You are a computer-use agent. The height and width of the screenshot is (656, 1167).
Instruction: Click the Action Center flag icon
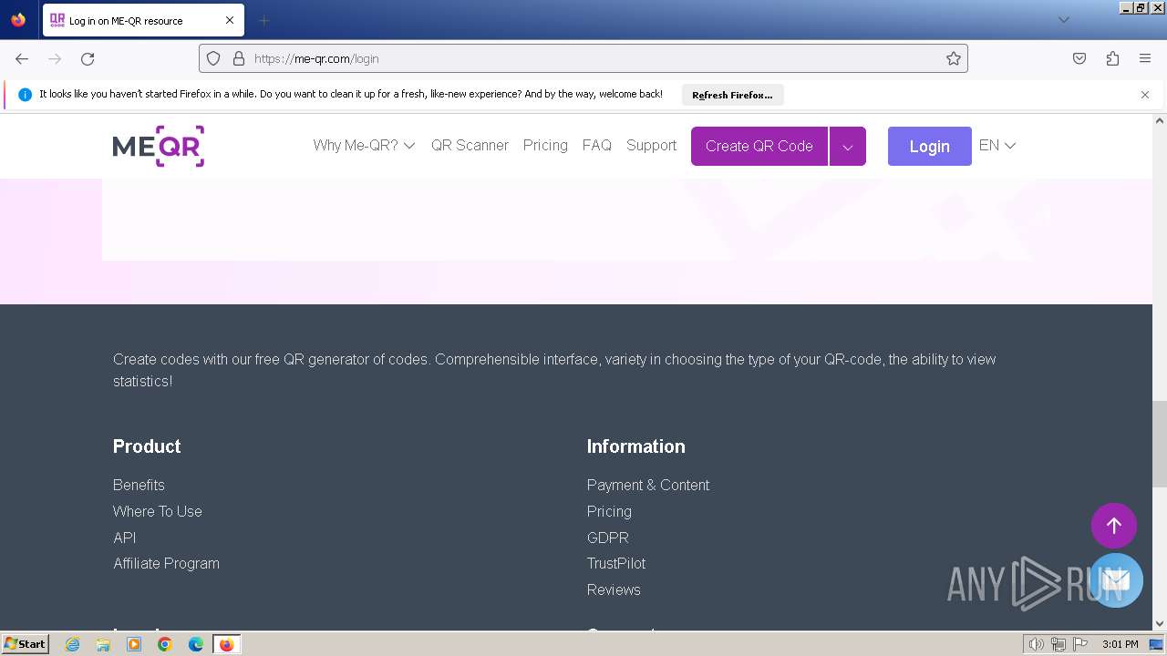[1080, 644]
